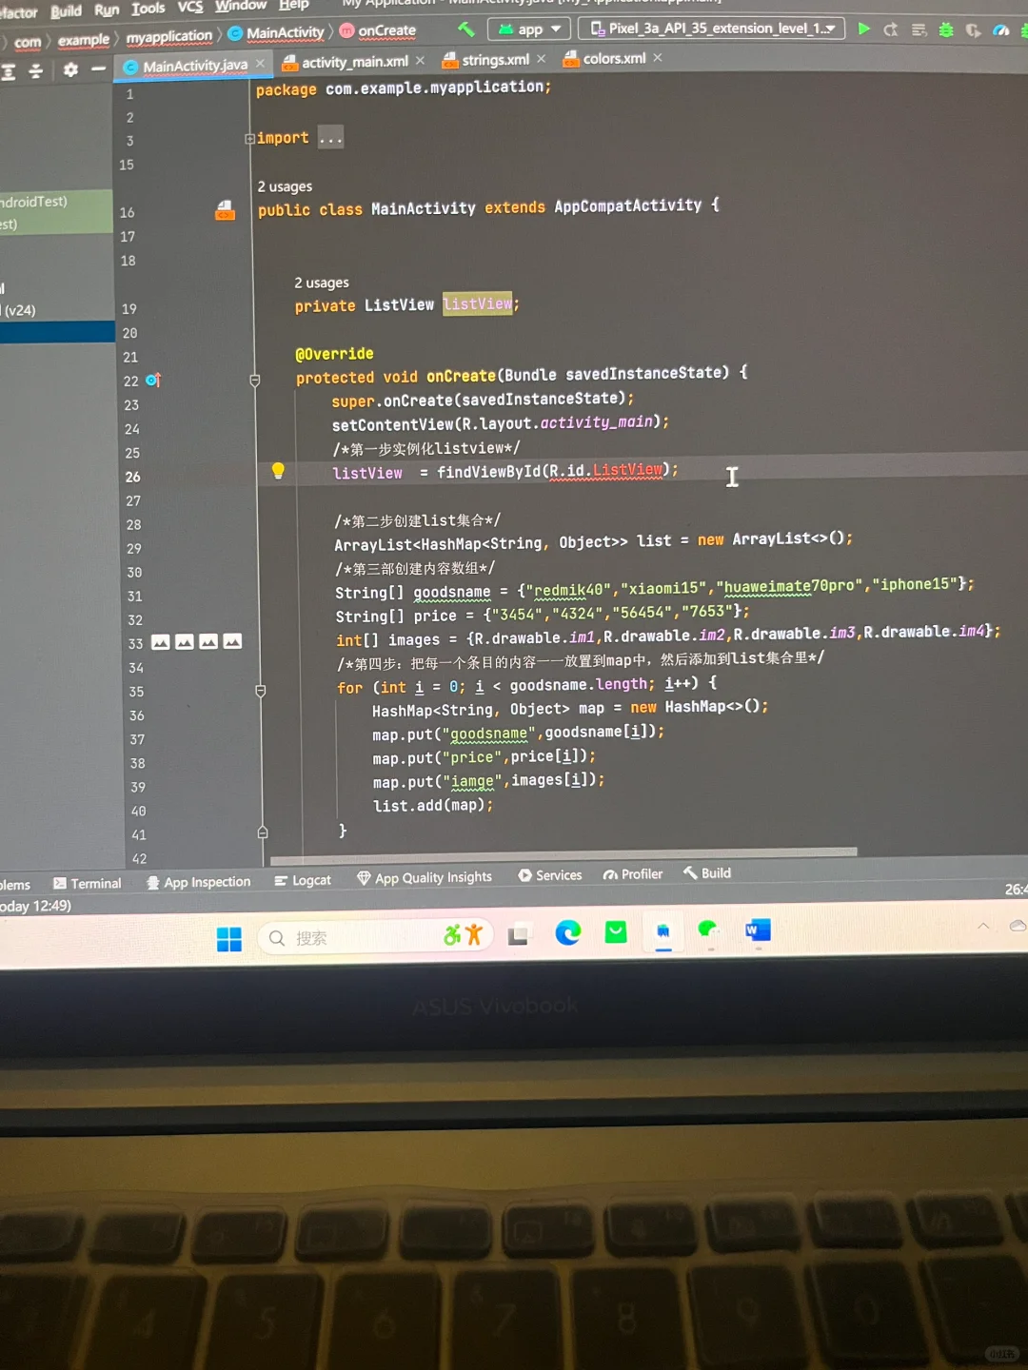Collapse the onCreate method fold marker on line 22
The height and width of the screenshot is (1370, 1028).
click(255, 380)
